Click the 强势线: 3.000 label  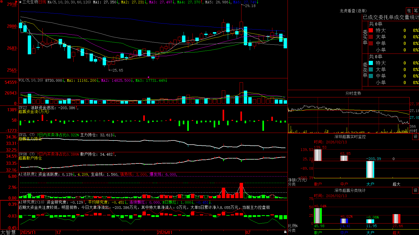pyautogui.click(x=134, y=174)
